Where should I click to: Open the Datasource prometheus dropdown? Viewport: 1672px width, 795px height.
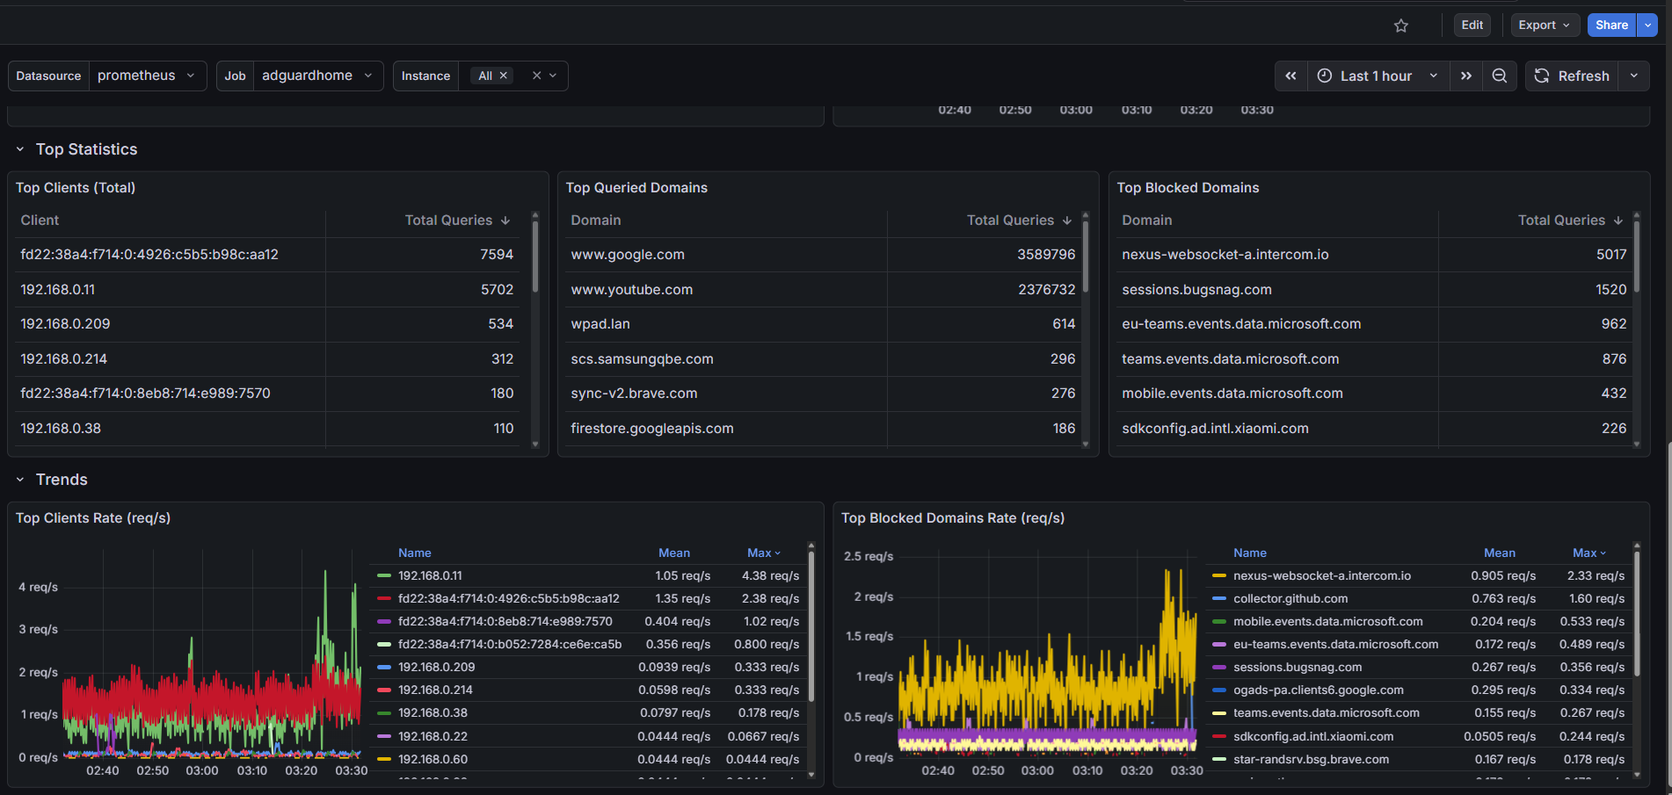coord(146,76)
